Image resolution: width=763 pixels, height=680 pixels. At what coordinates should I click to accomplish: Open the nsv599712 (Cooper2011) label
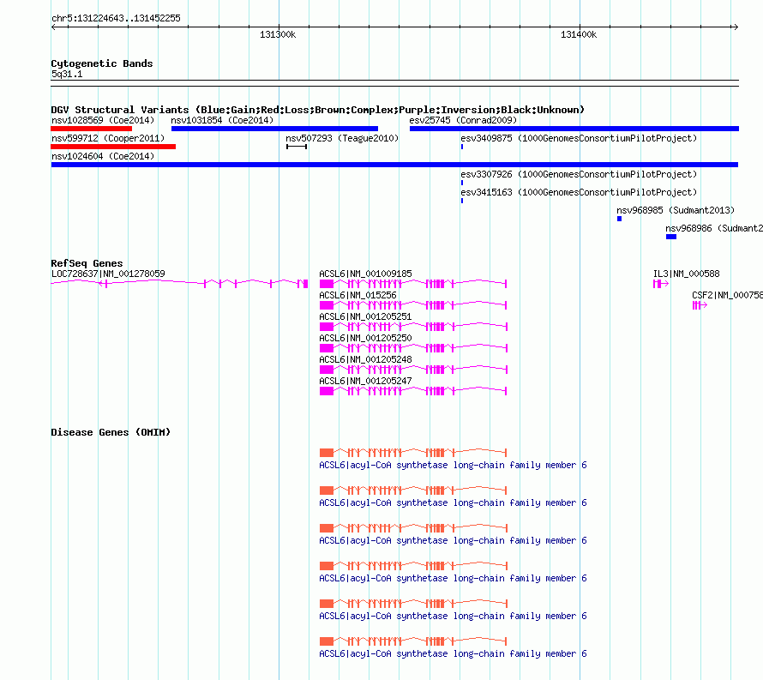pyautogui.click(x=108, y=138)
